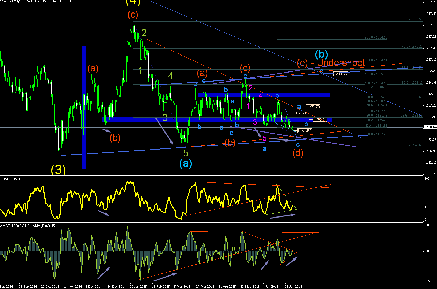Click the cyan (a) wave label
The height and width of the screenshot is (289, 437).
pos(186,163)
